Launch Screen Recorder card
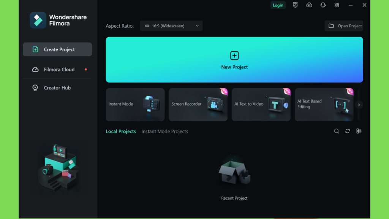389x219 pixels. 198,105
